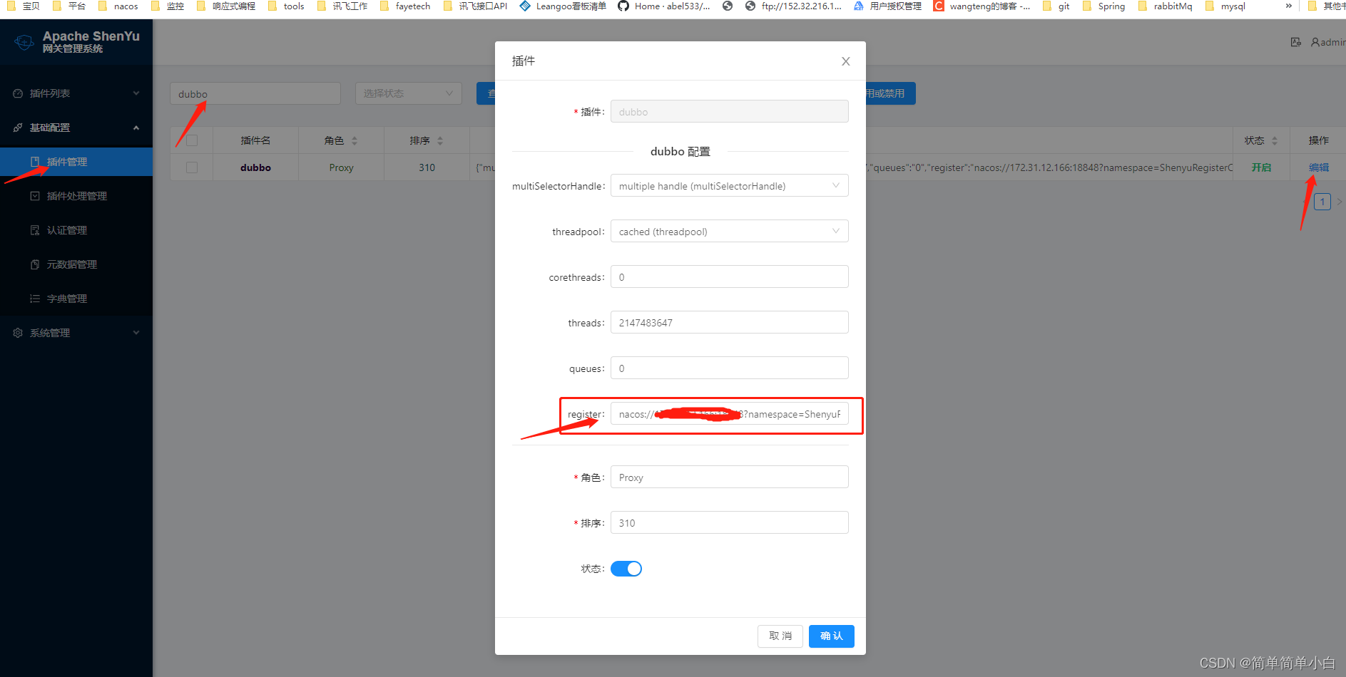Click the 认证管理 sidebar icon
Screen dimensions: 1346x677
35,230
